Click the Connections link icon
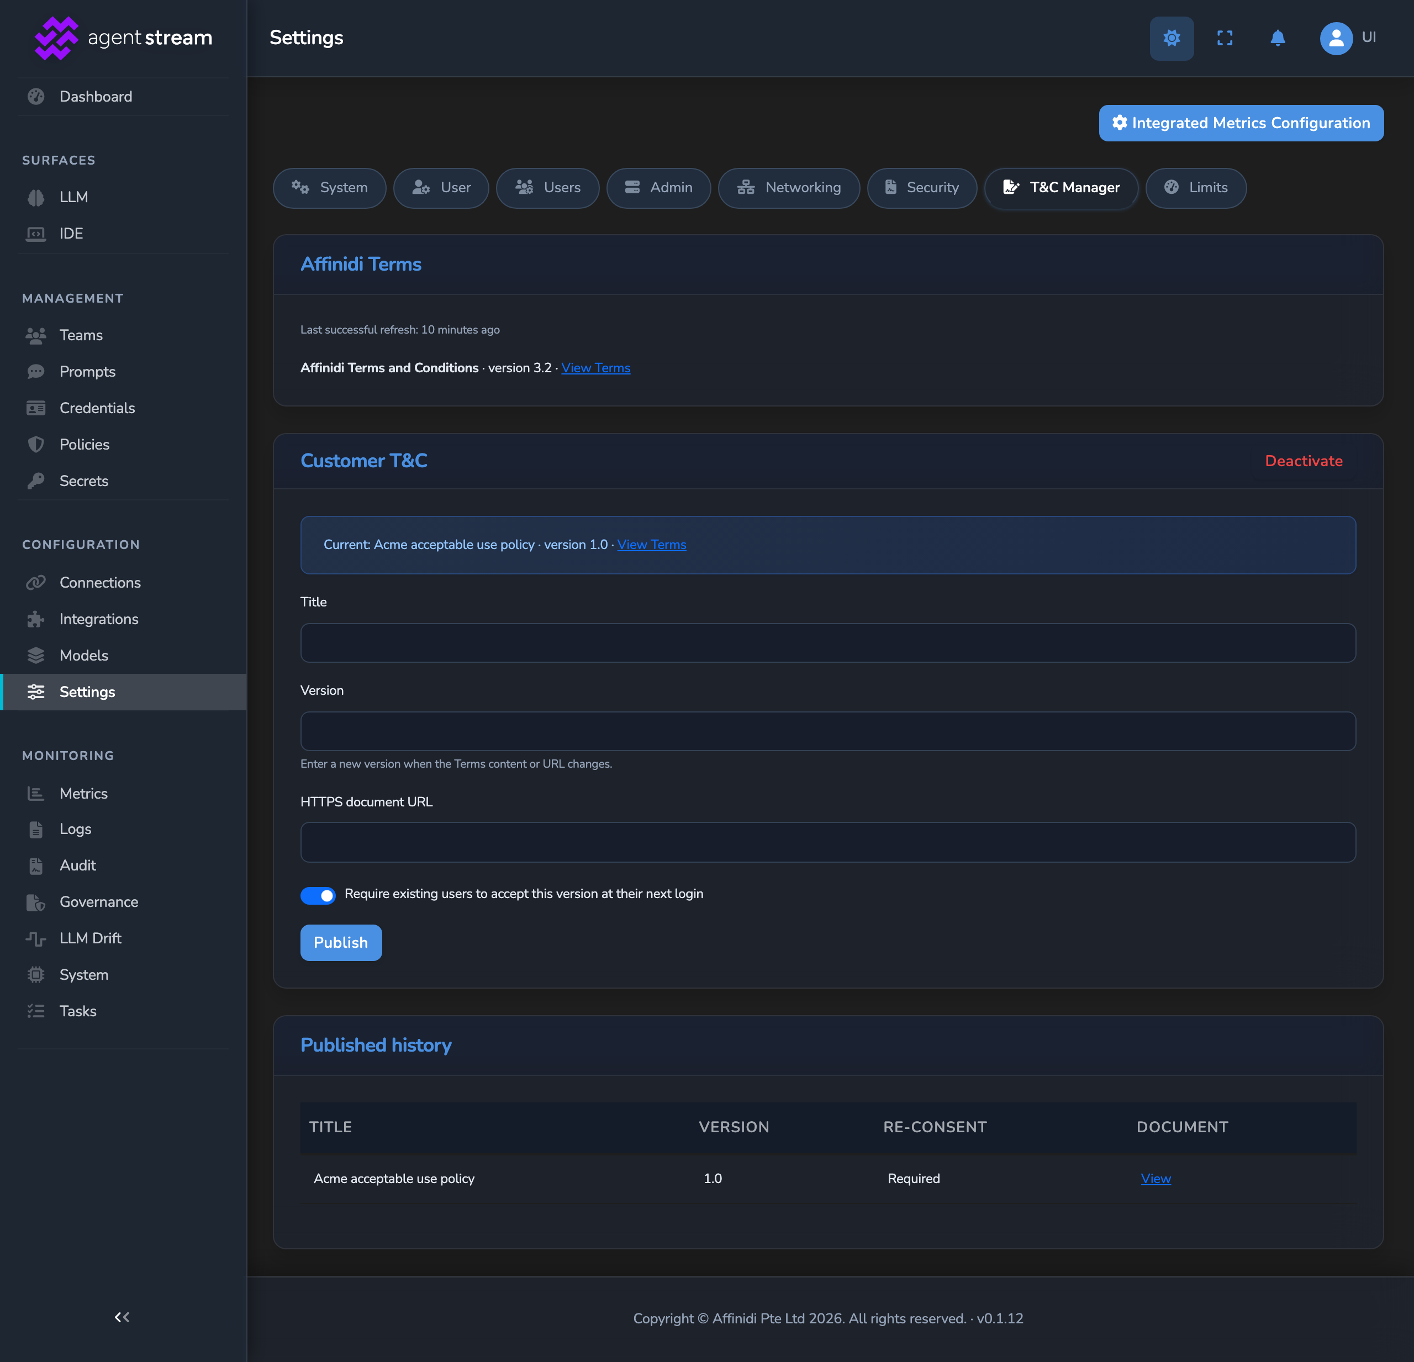 click(36, 583)
